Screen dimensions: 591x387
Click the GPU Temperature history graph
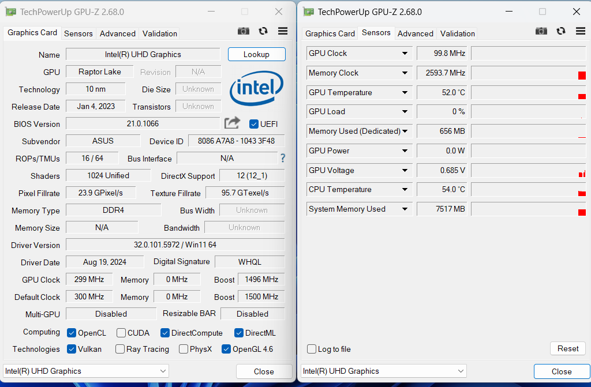click(528, 92)
